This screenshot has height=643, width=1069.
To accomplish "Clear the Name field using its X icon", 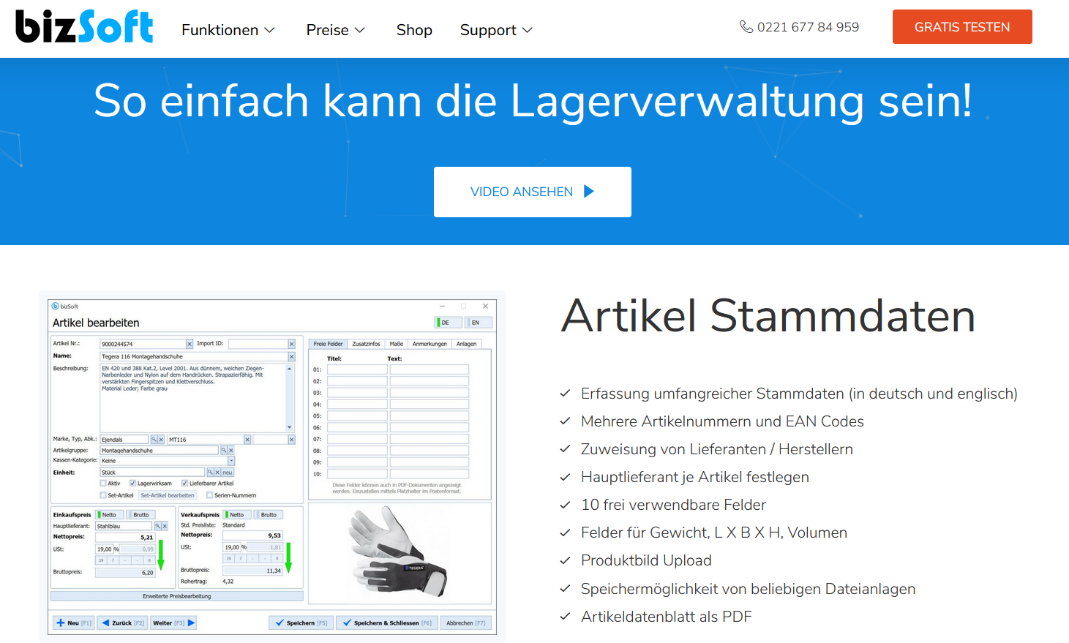I will click(291, 357).
